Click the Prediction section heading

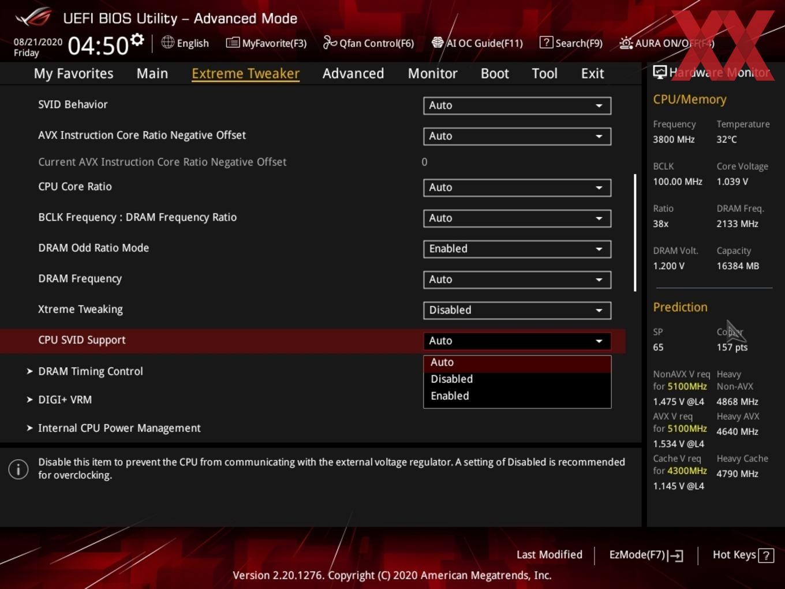pos(680,307)
